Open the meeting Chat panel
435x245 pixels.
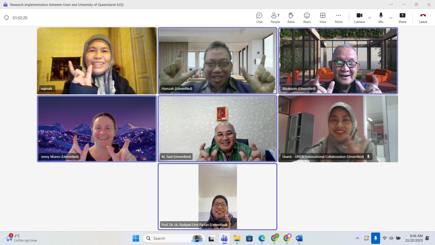(x=259, y=18)
